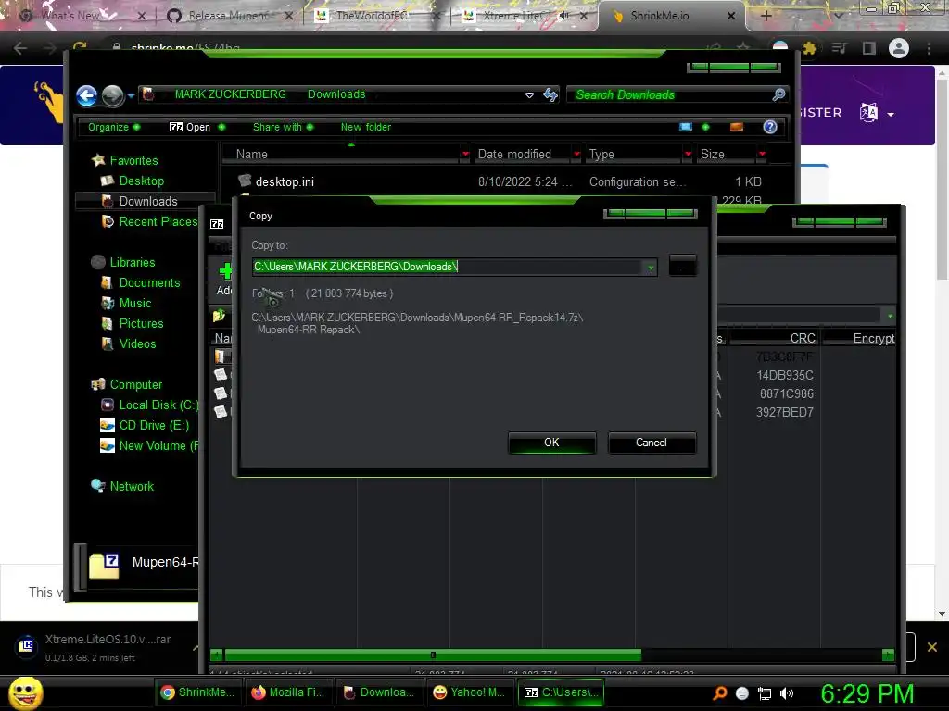Open Chrome three-dot menu
The height and width of the screenshot is (711, 949).
929,48
